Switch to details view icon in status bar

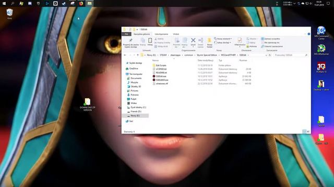(x=304, y=131)
